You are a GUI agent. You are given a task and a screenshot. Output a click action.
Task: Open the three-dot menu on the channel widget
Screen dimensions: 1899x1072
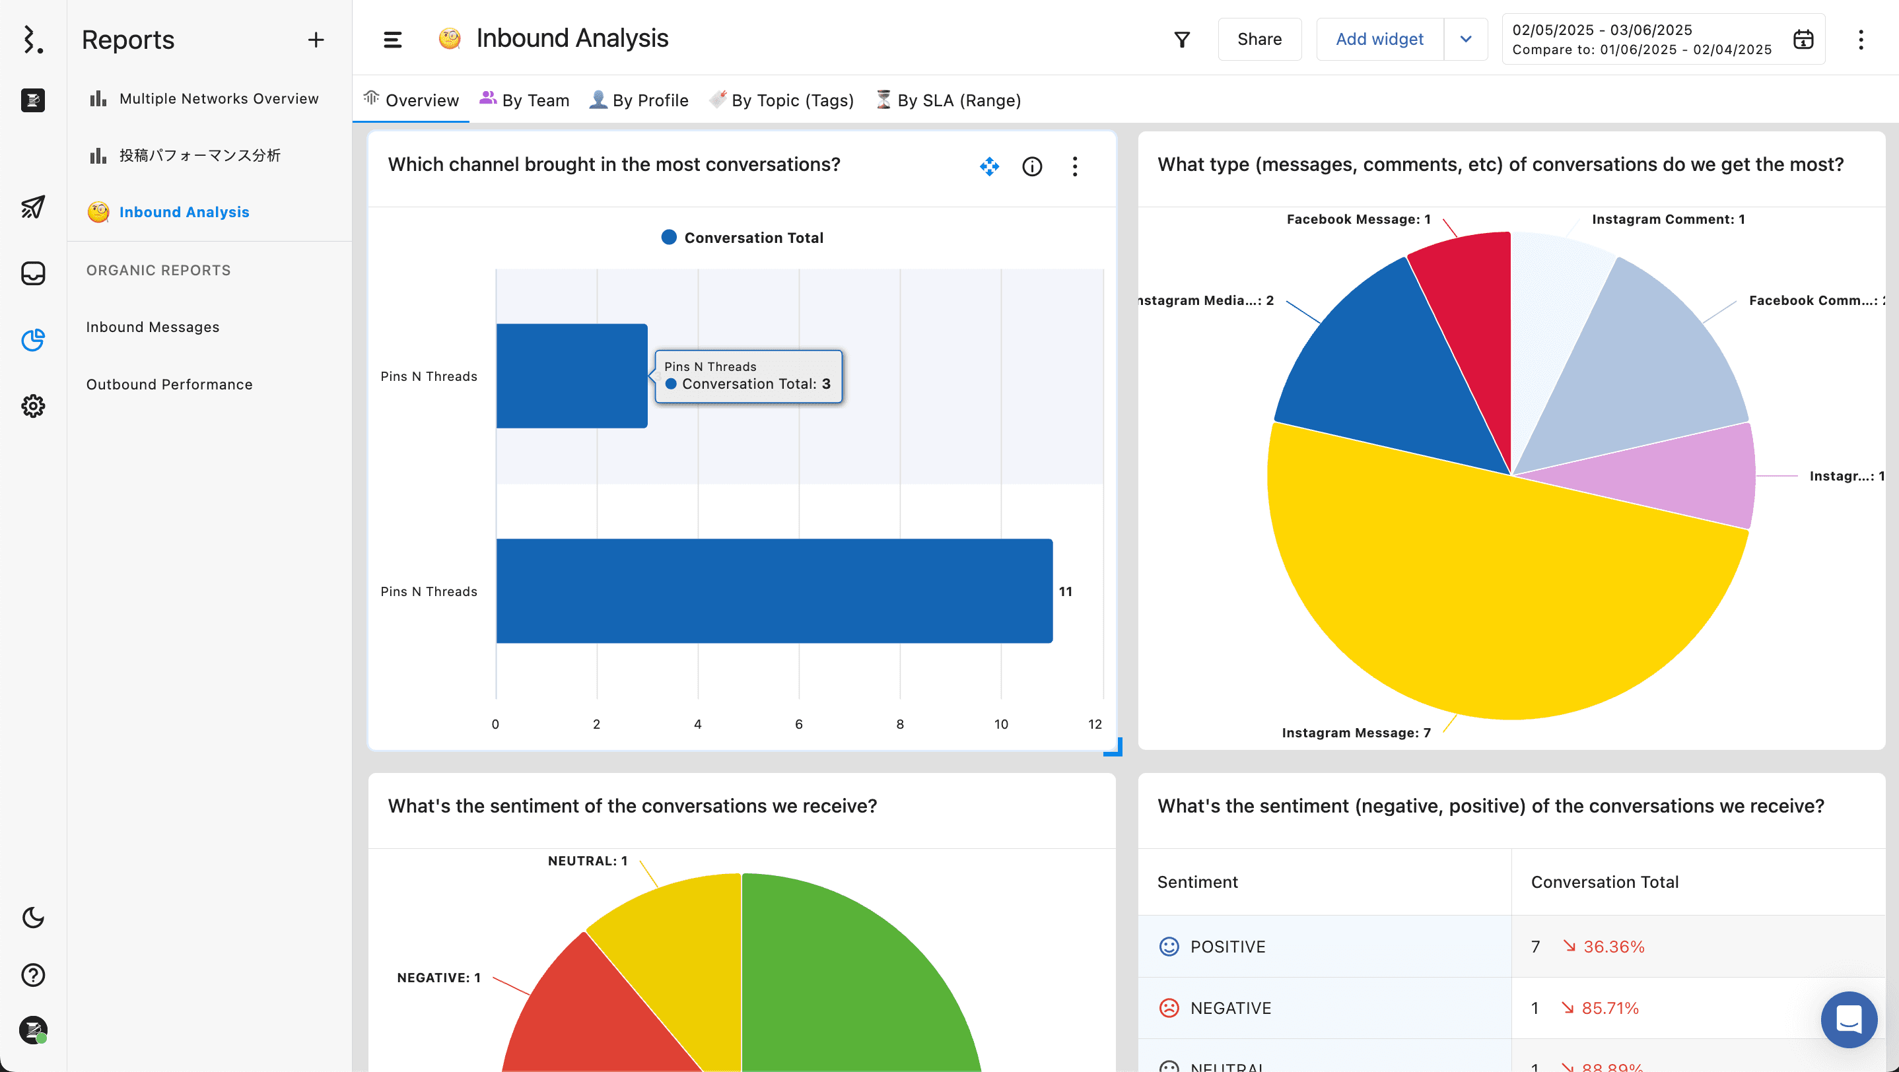tap(1075, 166)
